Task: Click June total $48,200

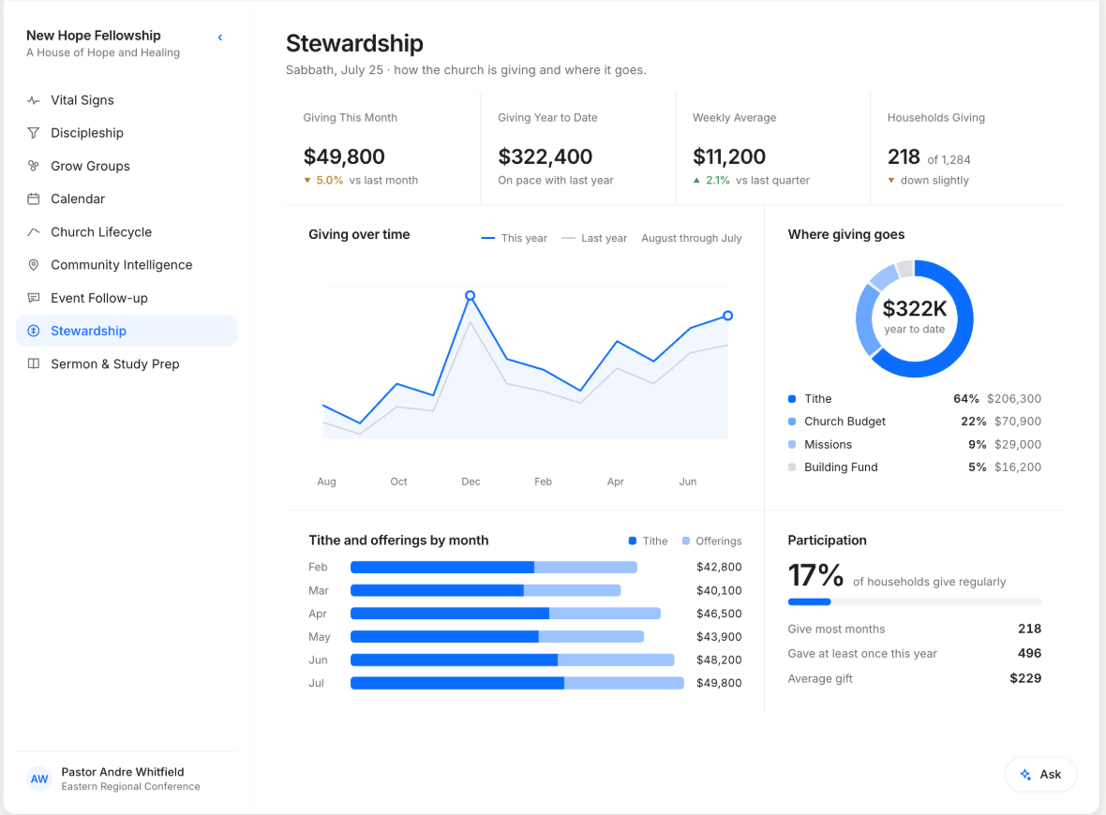Action: point(719,659)
